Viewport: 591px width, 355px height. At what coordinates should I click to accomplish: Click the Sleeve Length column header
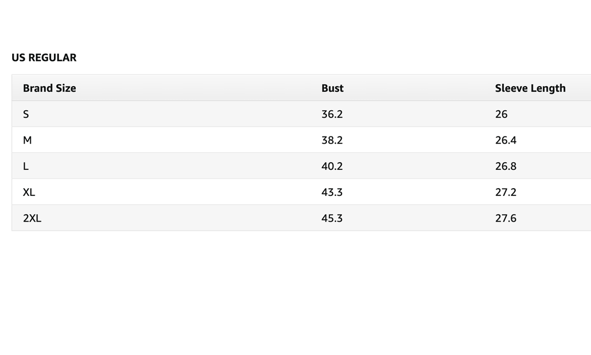click(530, 88)
